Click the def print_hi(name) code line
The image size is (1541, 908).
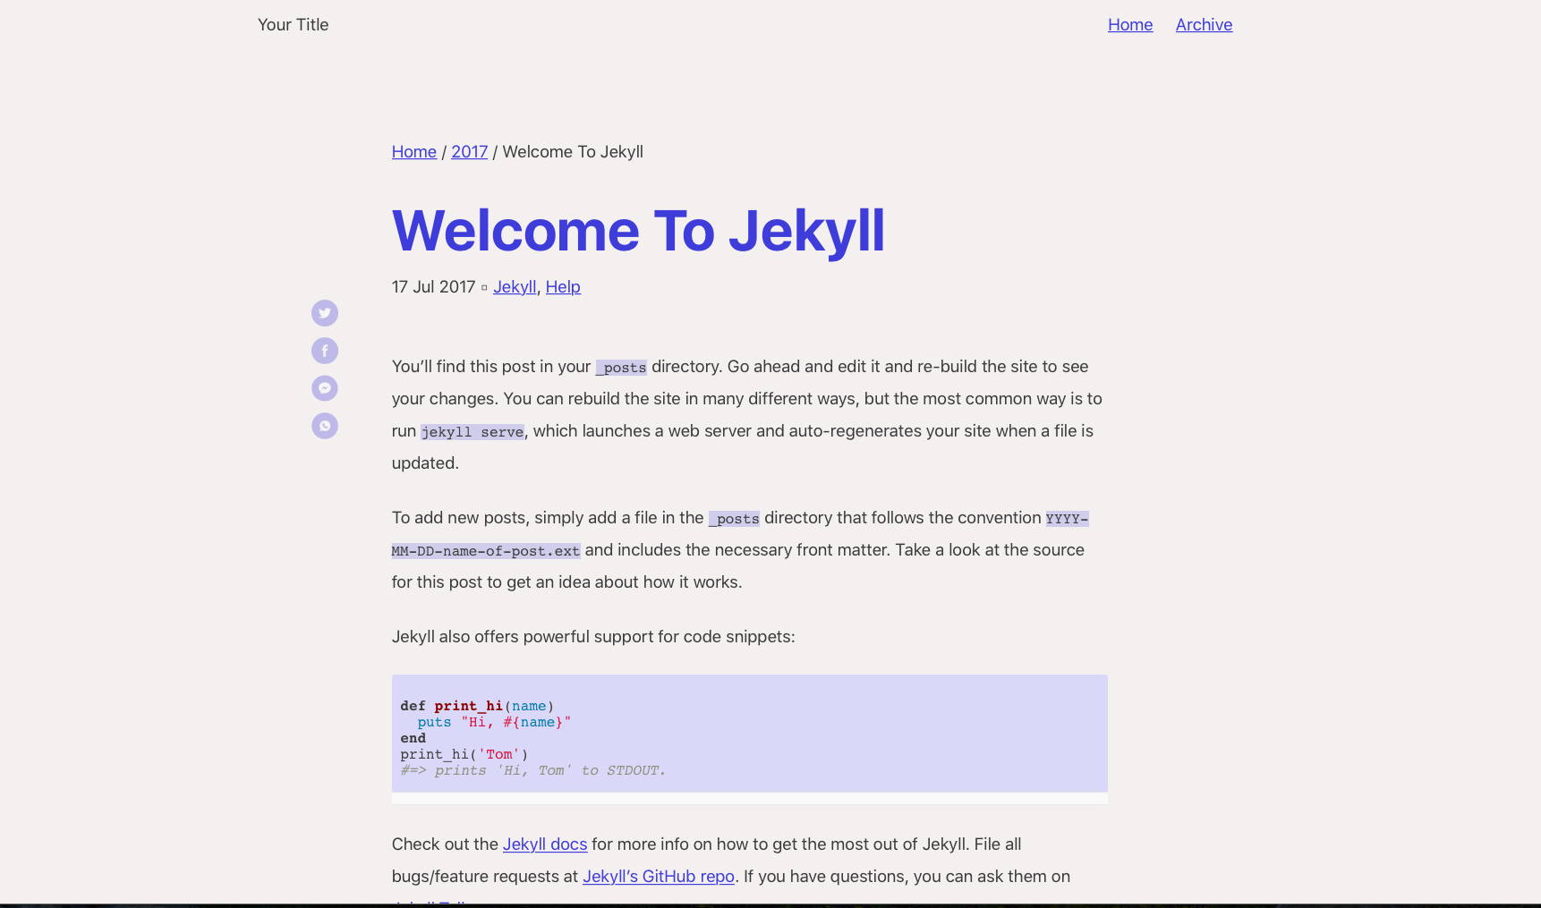(477, 707)
